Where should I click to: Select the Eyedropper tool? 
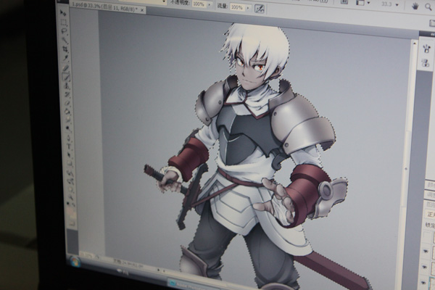(x=65, y=58)
